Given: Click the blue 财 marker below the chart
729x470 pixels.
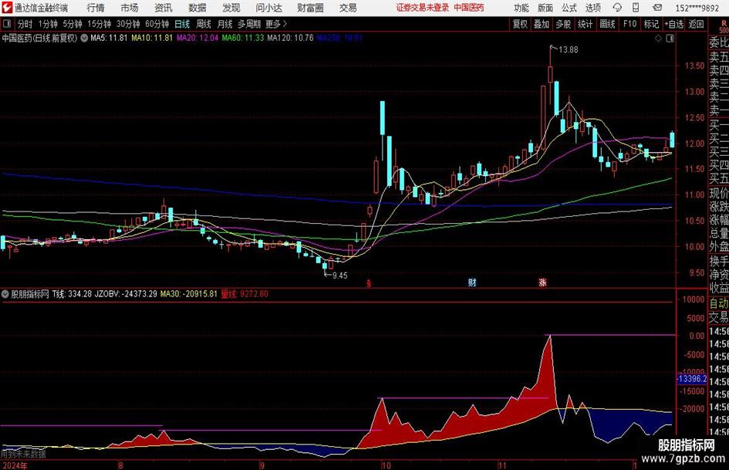Looking at the screenshot, I should click(x=472, y=282).
